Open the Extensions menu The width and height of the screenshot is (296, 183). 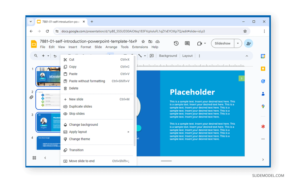click(x=140, y=47)
